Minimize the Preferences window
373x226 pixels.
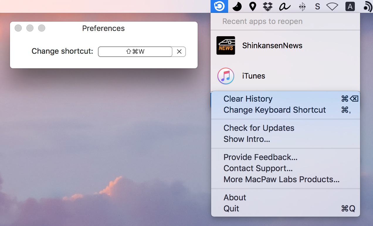pos(30,28)
